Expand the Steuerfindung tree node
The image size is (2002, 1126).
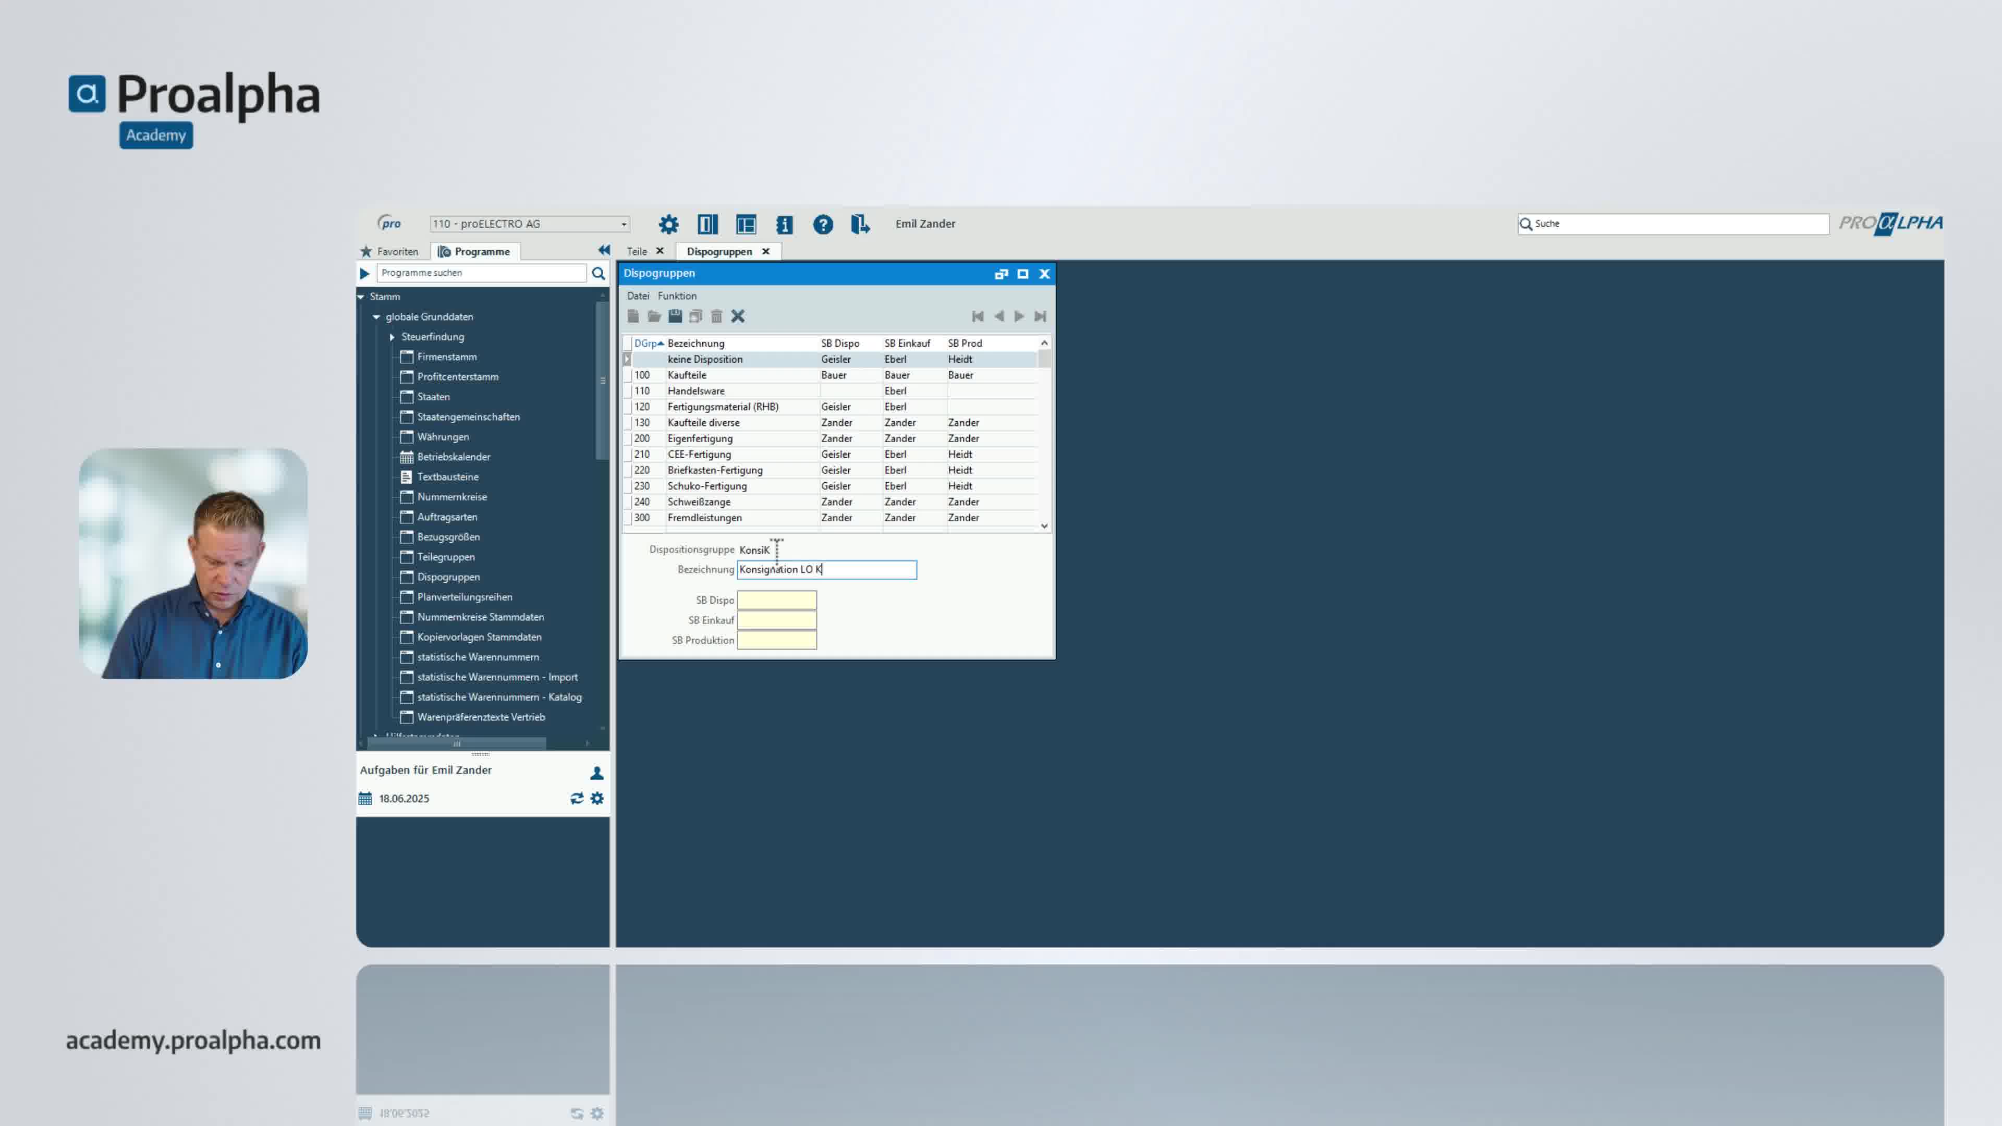click(x=393, y=337)
